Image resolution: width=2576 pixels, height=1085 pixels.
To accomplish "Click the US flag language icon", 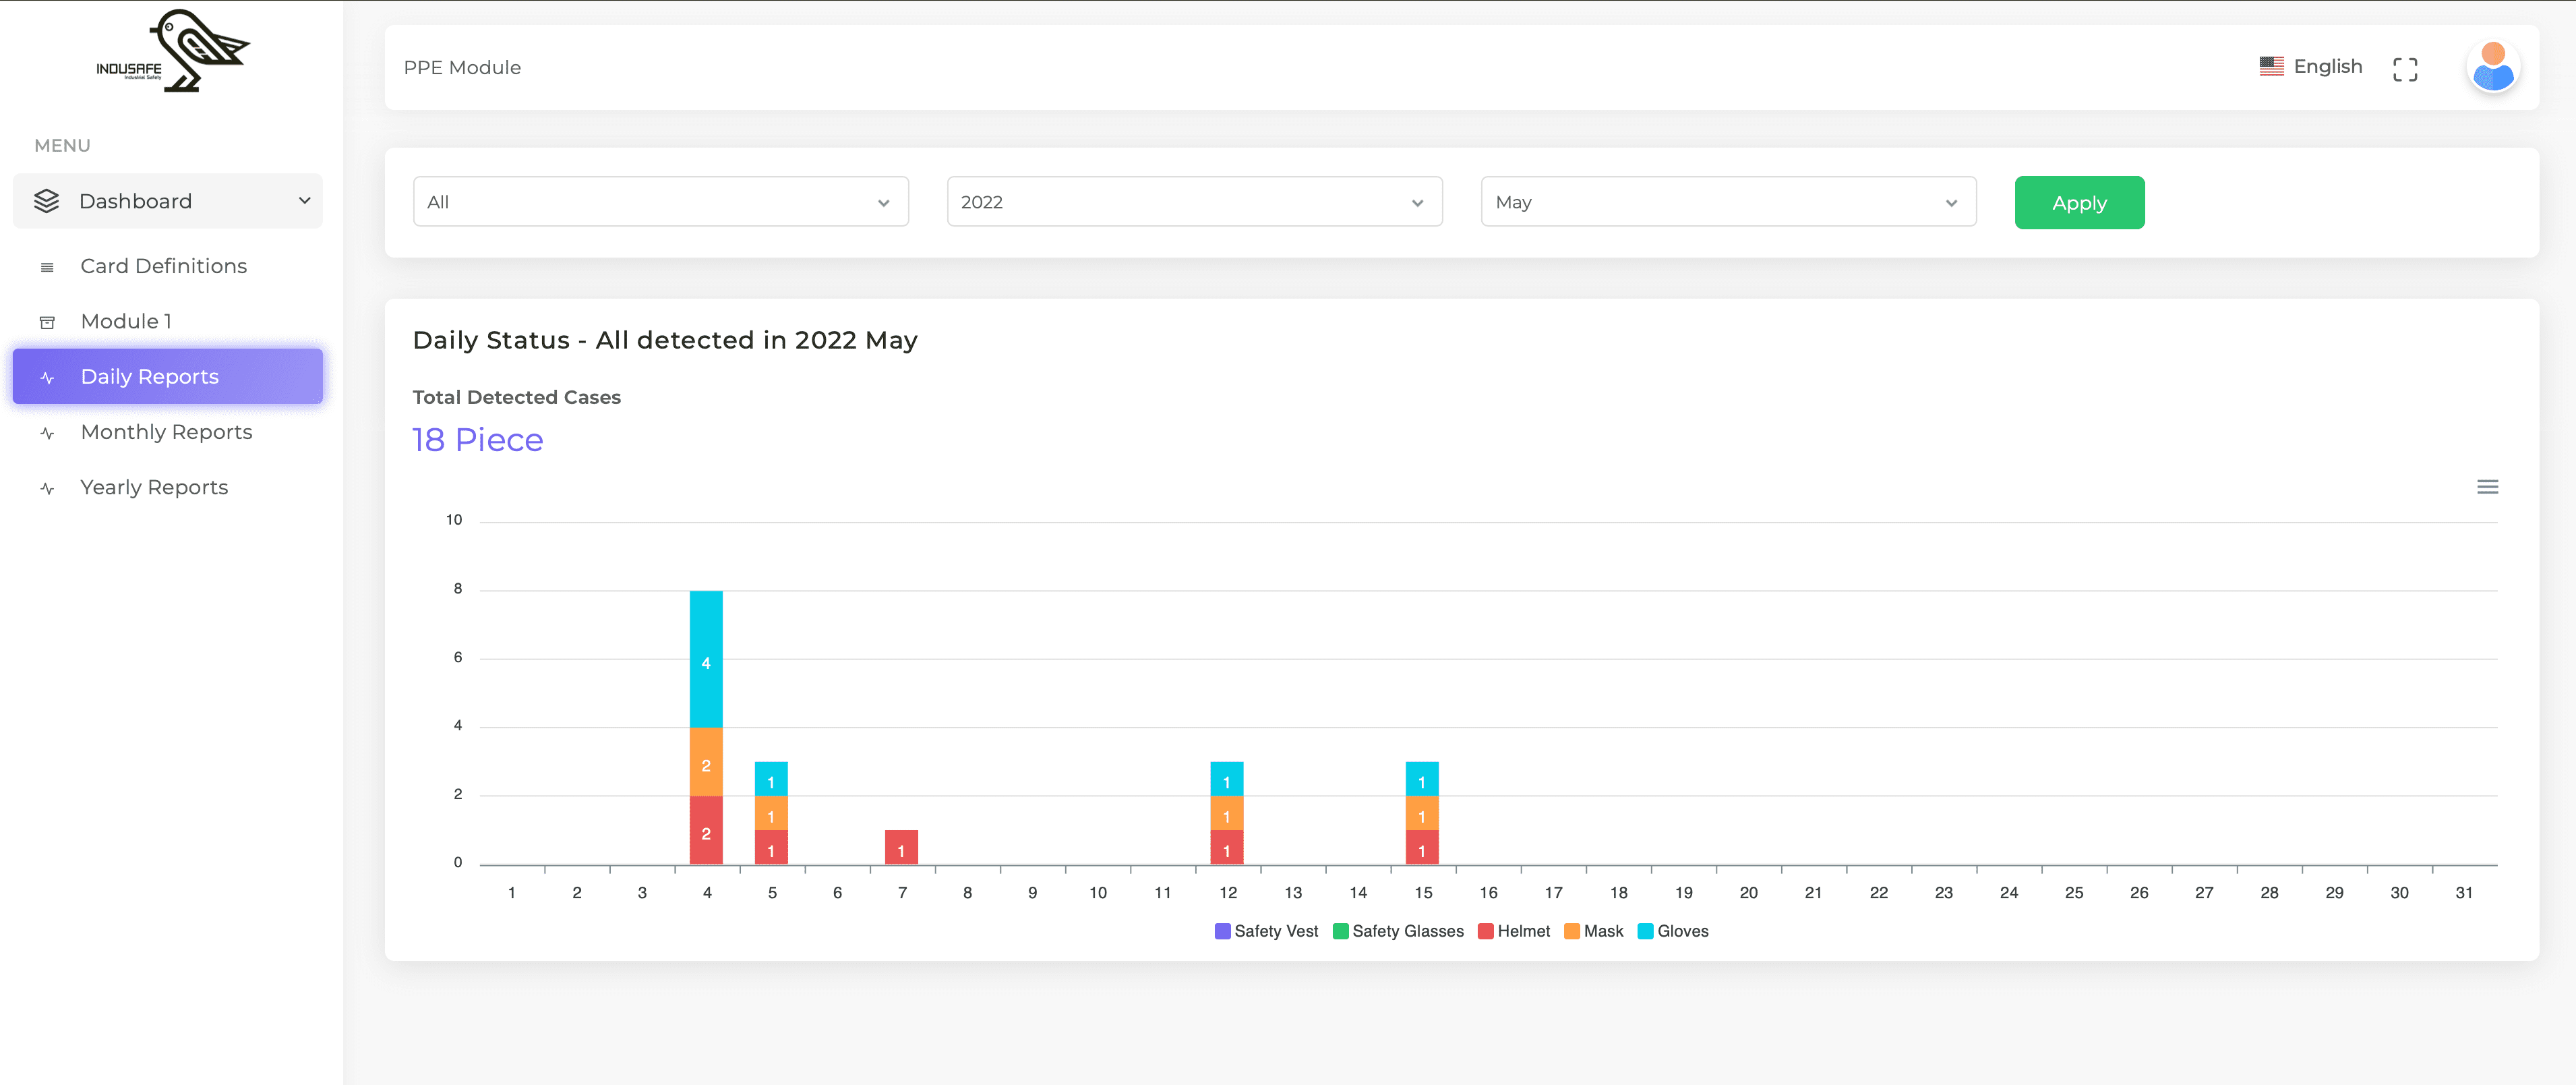I will click(2271, 66).
